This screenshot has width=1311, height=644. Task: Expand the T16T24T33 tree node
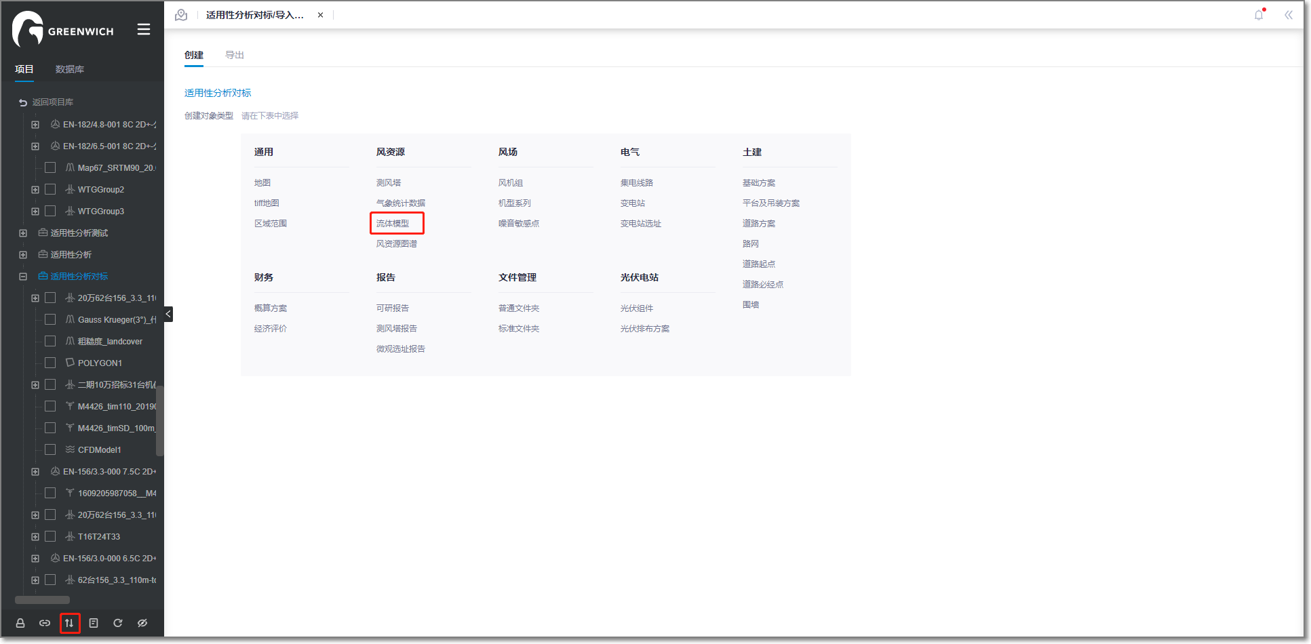click(x=35, y=537)
